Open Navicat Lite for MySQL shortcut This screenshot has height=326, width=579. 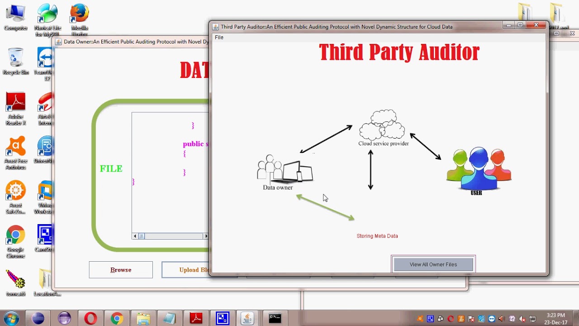47,19
